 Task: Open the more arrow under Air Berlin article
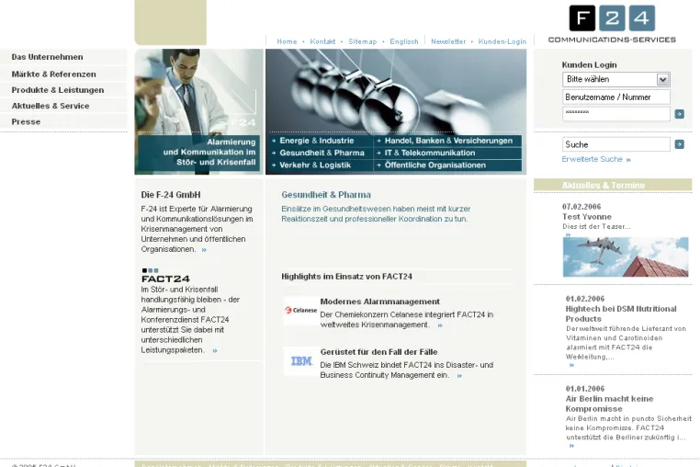pyautogui.click(x=571, y=446)
